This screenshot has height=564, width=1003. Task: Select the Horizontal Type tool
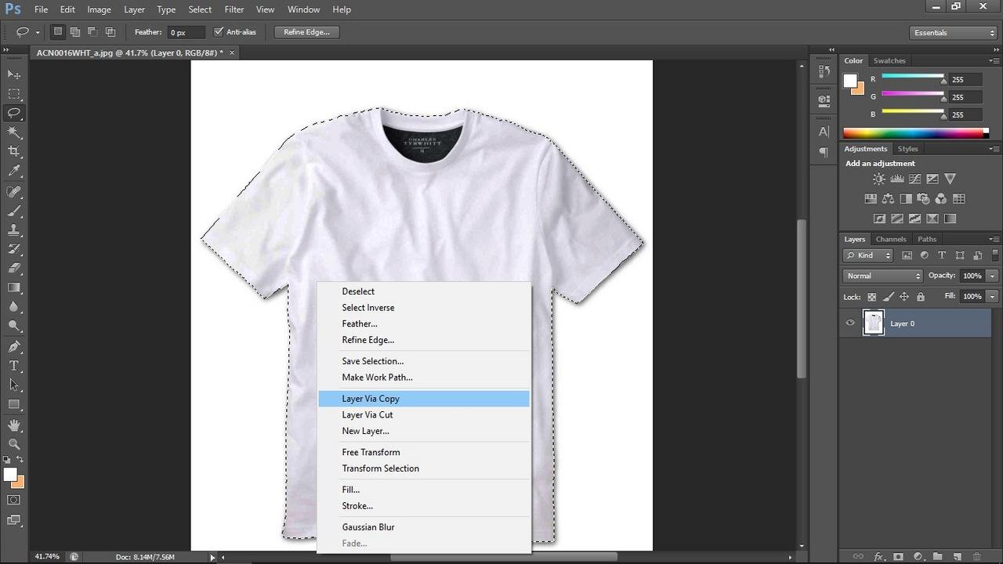[14, 366]
